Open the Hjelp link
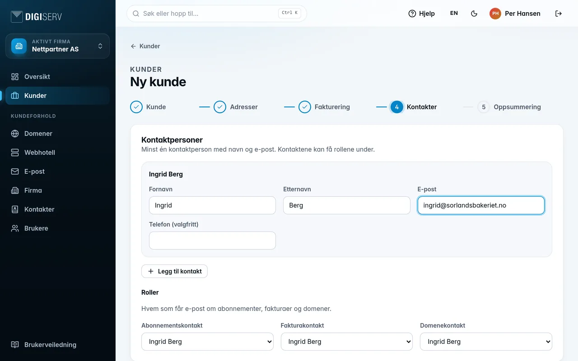 [421, 14]
